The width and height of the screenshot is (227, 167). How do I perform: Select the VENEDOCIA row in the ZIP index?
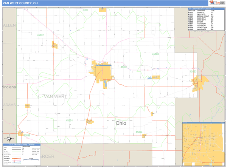[x=206, y=28]
